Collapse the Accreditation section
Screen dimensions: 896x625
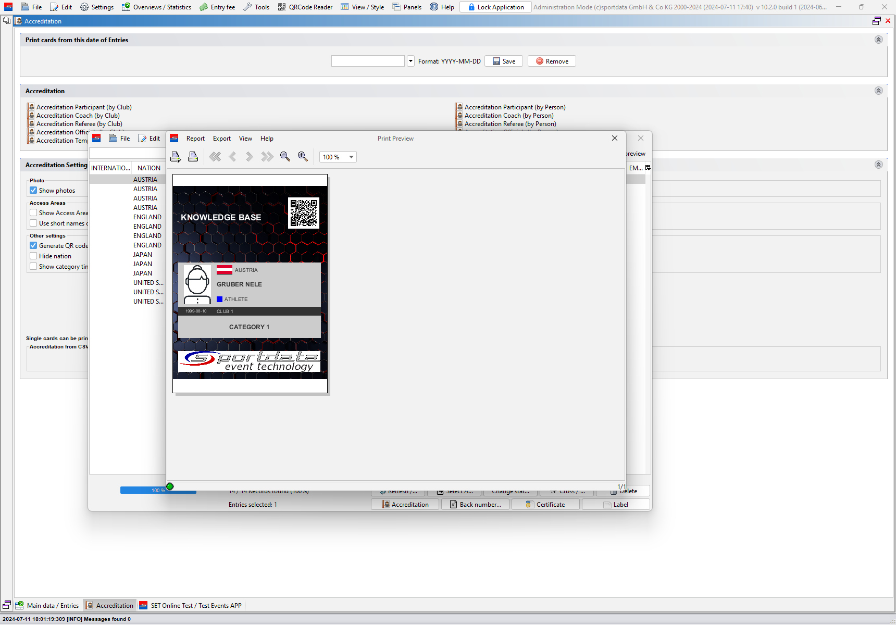pyautogui.click(x=878, y=91)
